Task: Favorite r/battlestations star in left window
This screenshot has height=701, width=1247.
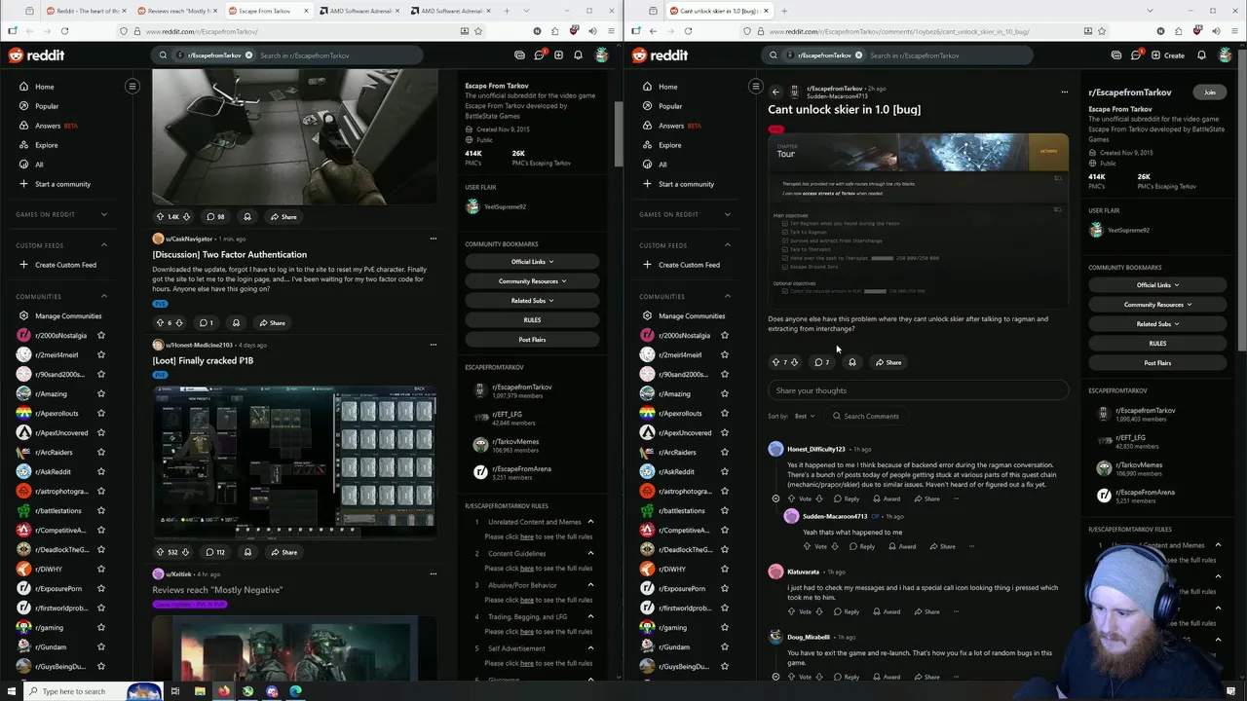Action: click(x=101, y=511)
